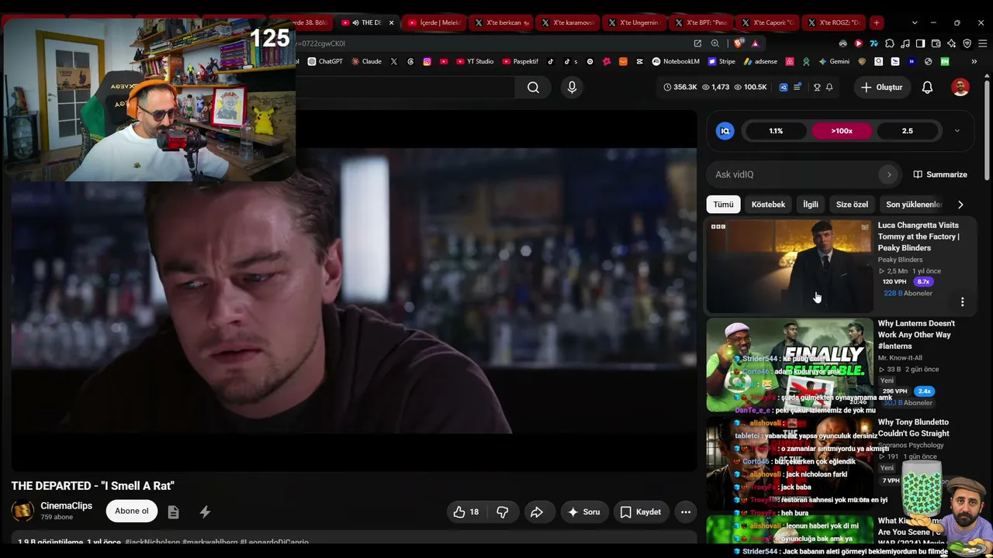Open the Paspektif bookmark

point(521,61)
